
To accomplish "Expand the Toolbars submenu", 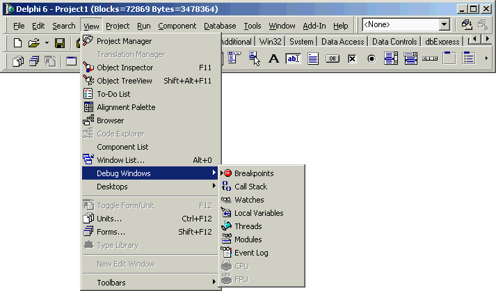I will [x=150, y=283].
